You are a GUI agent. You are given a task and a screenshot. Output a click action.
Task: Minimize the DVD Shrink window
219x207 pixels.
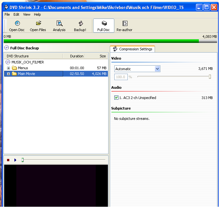point(199,7)
